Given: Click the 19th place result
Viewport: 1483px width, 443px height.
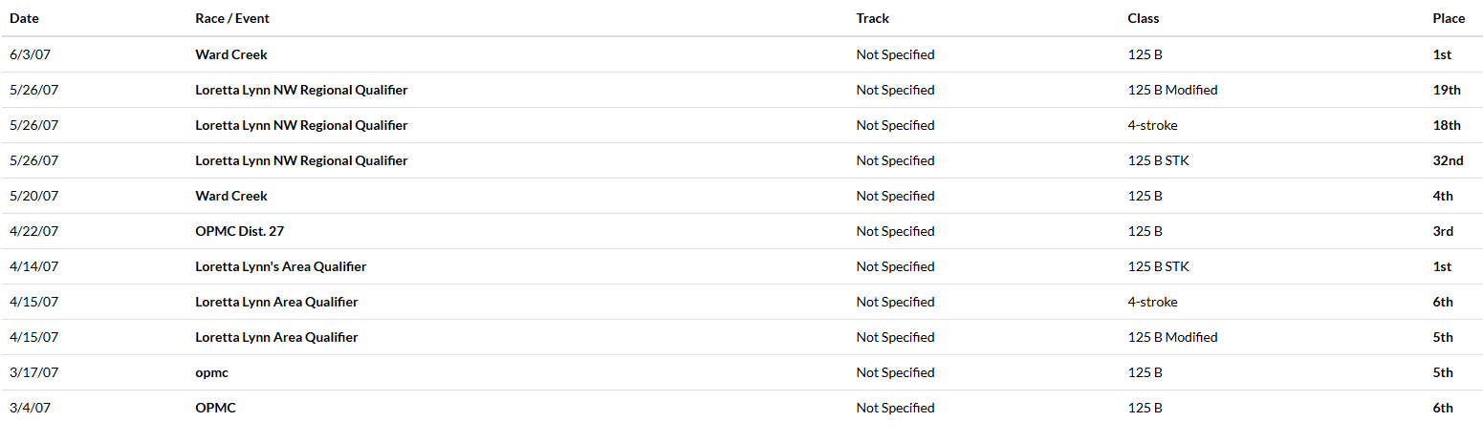Looking at the screenshot, I should [1447, 90].
